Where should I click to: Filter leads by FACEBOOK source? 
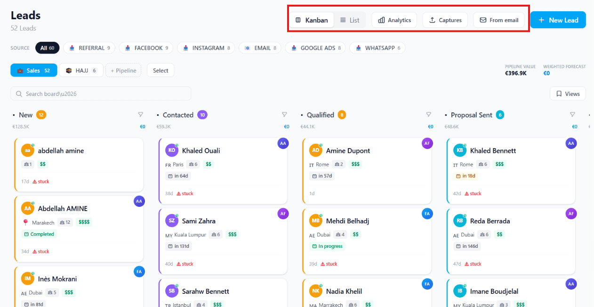click(x=146, y=48)
